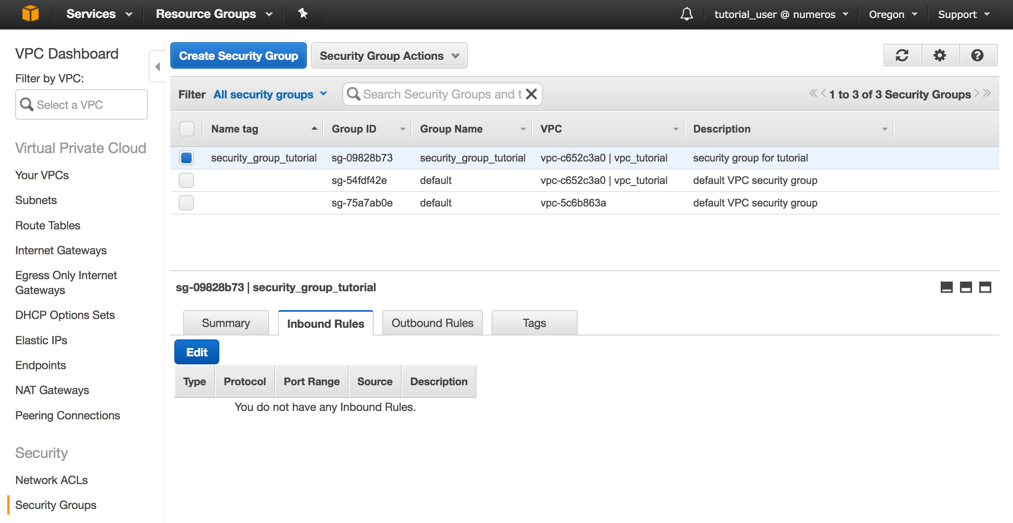Switch to the Outbound Rules tab

(432, 323)
